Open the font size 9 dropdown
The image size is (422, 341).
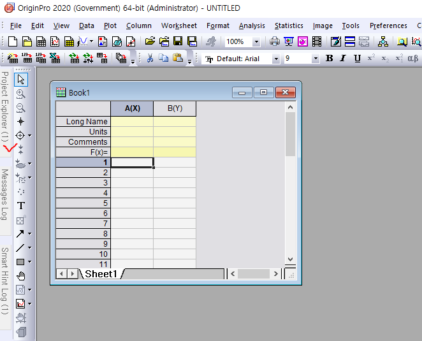(316, 59)
